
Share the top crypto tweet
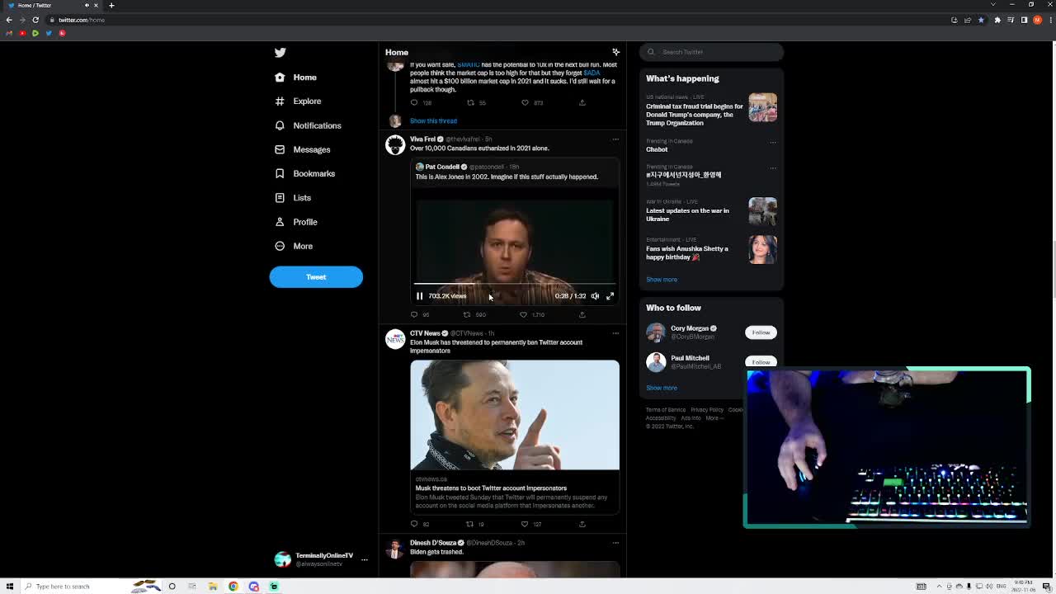582,102
